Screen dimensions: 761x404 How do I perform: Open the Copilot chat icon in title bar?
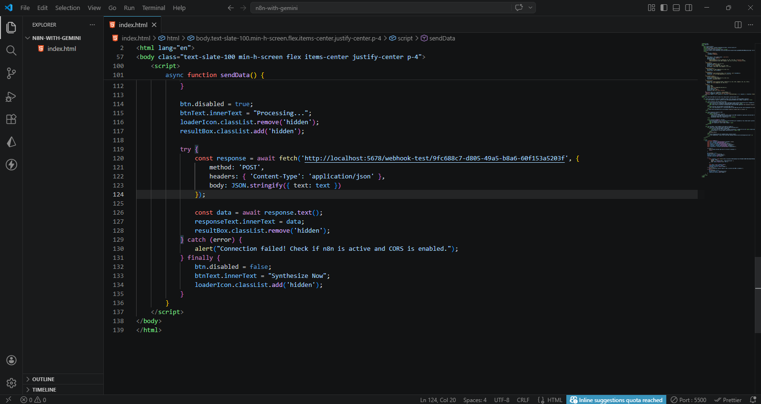(519, 8)
